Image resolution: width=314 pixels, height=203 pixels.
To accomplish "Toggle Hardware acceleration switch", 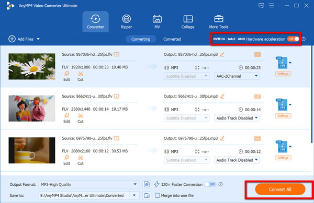I will 293,39.
